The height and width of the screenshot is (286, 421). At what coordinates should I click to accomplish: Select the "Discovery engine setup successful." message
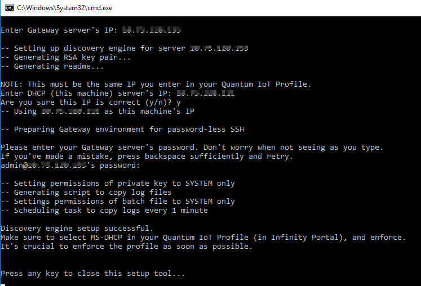77,229
